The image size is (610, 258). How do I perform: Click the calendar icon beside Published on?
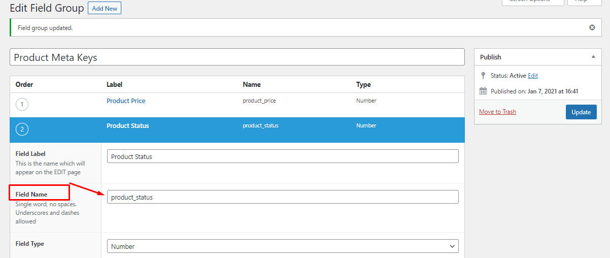483,91
